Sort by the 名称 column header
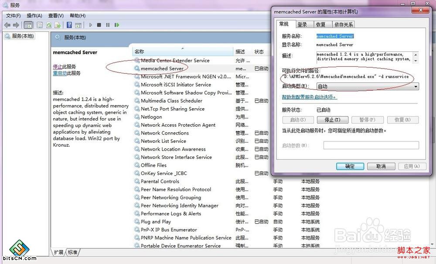The height and width of the screenshot is (264, 436). (183, 51)
